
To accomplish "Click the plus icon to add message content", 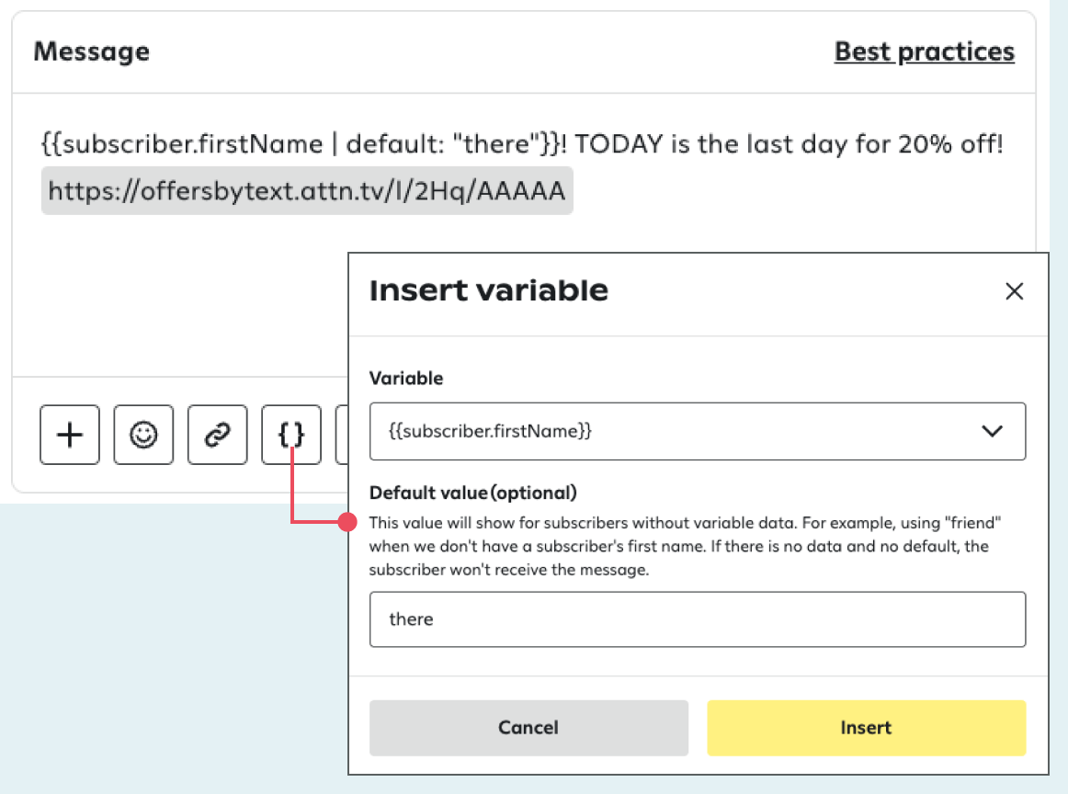I will coord(70,435).
